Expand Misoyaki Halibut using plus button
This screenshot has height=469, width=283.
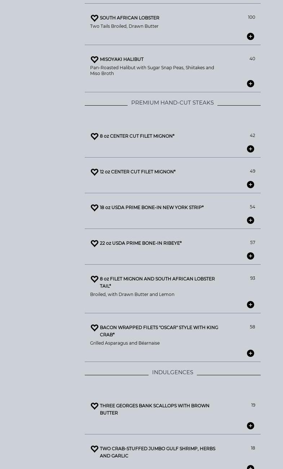pyautogui.click(x=251, y=84)
